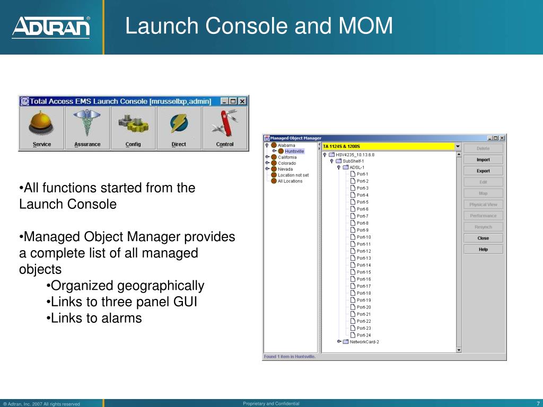Screen dimensions: 543x407
Task: Select Port-20 in the object tree
Action: [x=364, y=307]
